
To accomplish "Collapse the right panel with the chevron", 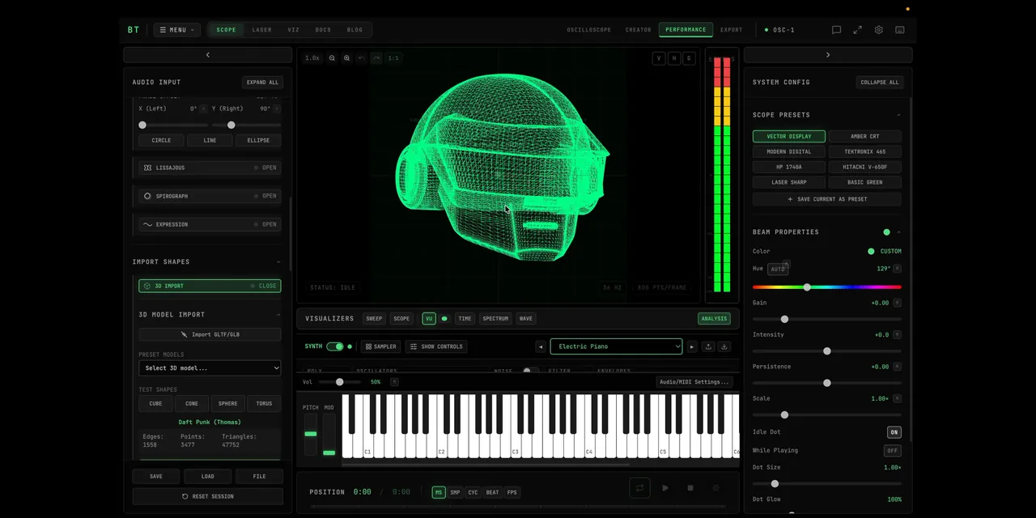I will [827, 55].
